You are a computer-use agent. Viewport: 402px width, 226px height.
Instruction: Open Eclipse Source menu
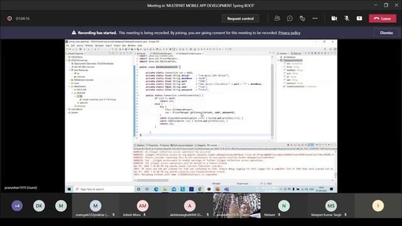(x=80, y=46)
